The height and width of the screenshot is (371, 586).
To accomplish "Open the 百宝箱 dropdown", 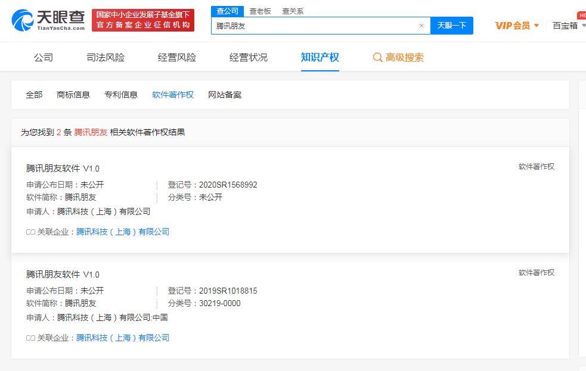I will click(567, 26).
